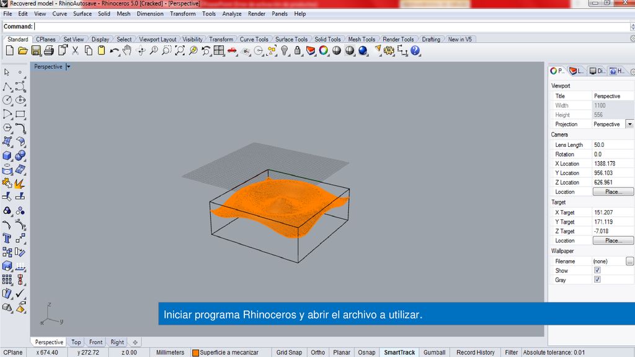Toggle Grid Snap in the status bar
Screen dimensions: 635x357
tap(289, 353)
